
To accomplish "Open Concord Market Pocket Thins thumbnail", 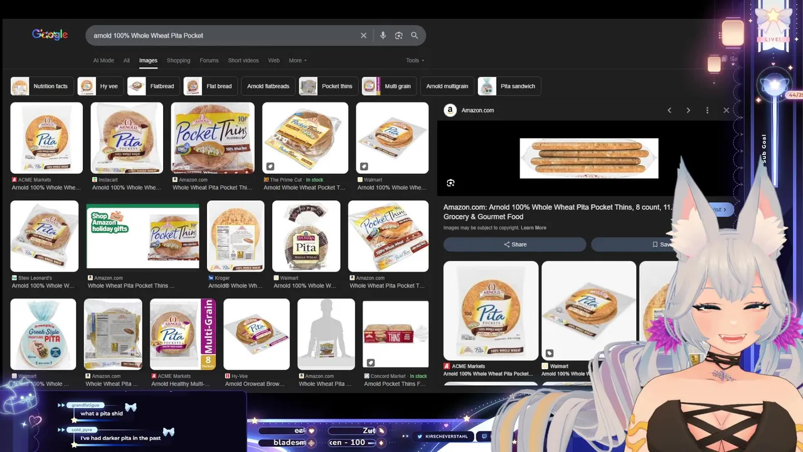I will [395, 334].
